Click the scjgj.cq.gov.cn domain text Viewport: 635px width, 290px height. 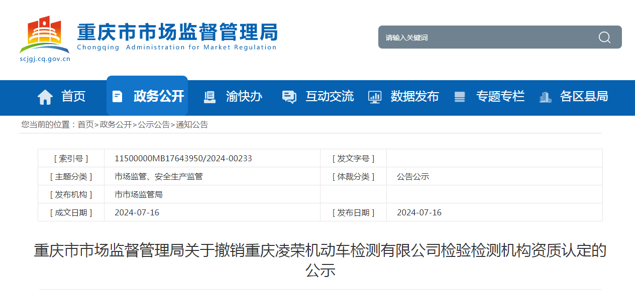point(45,59)
